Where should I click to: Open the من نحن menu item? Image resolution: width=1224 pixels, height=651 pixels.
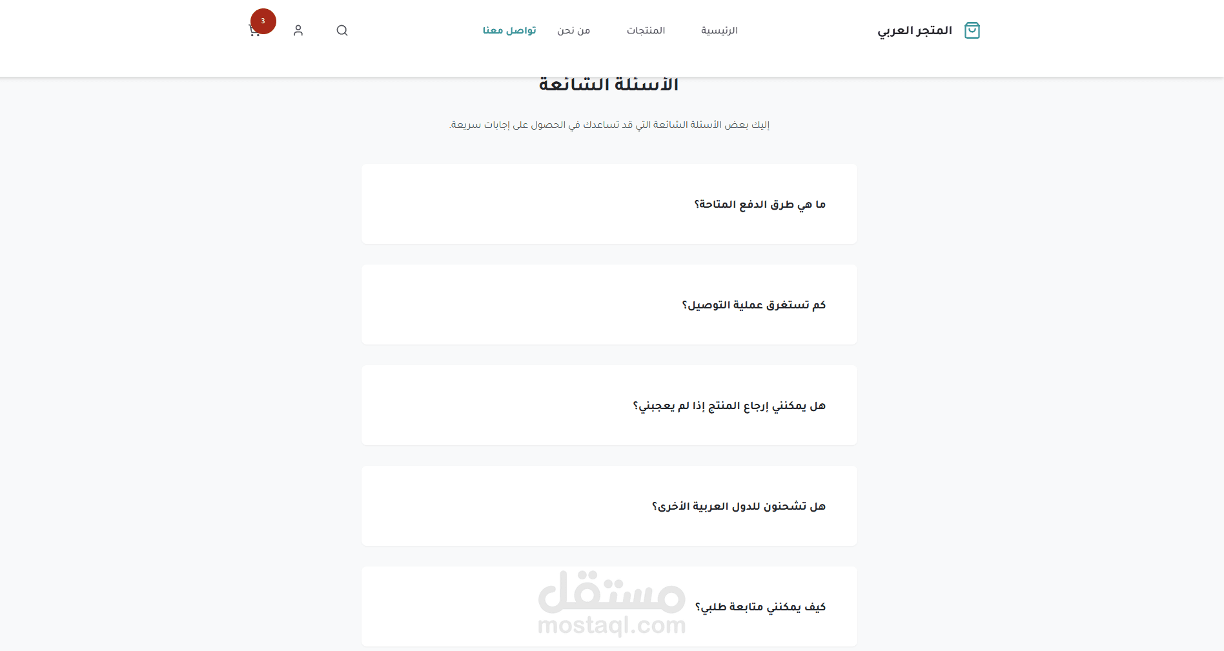click(574, 30)
